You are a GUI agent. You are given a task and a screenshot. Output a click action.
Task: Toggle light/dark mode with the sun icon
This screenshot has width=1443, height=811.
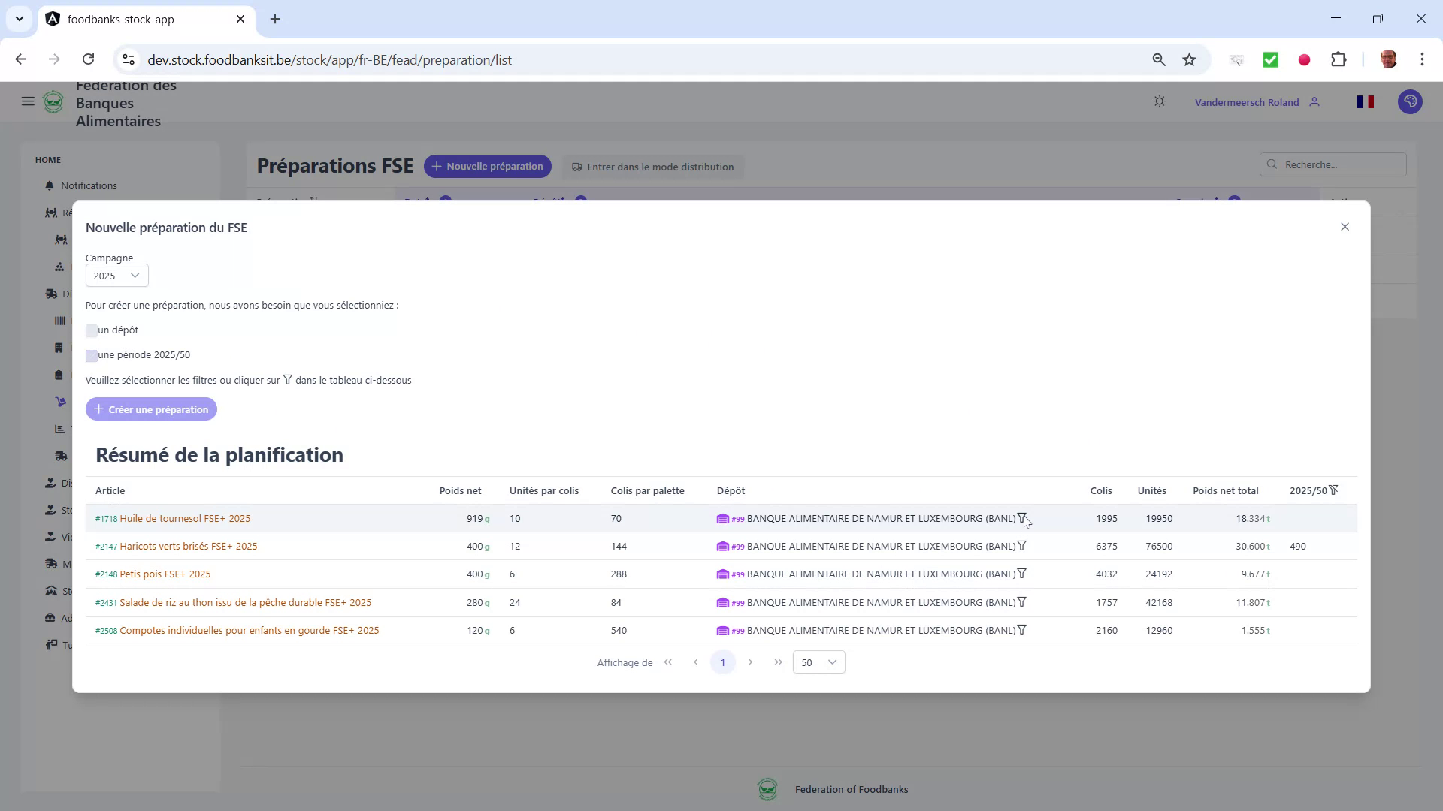[x=1160, y=101]
